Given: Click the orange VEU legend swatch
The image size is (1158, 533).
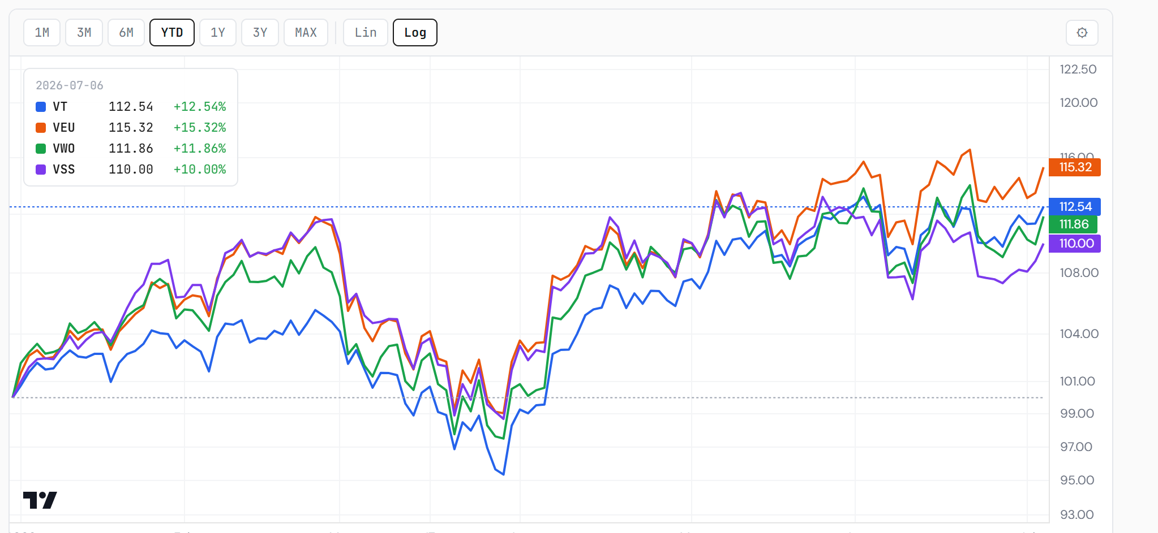Looking at the screenshot, I should pyautogui.click(x=41, y=128).
